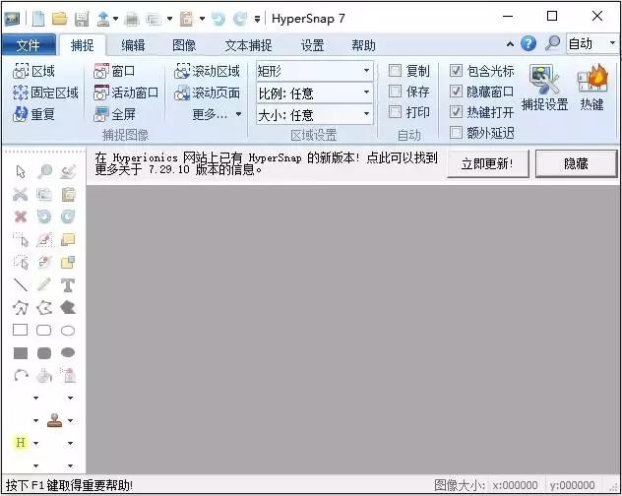Start a 区域 region capture
The image size is (622, 496).
coord(33,71)
